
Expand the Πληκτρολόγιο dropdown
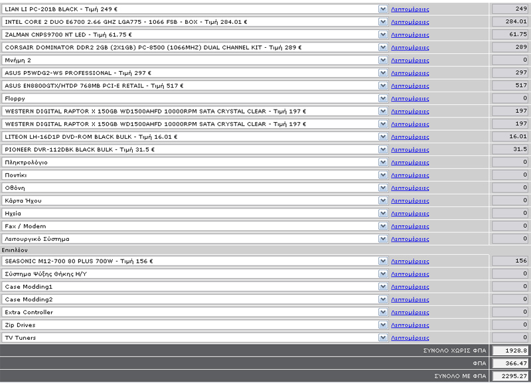pos(383,162)
